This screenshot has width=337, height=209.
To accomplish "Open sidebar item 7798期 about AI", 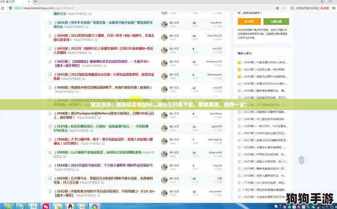I will (x=264, y=183).
